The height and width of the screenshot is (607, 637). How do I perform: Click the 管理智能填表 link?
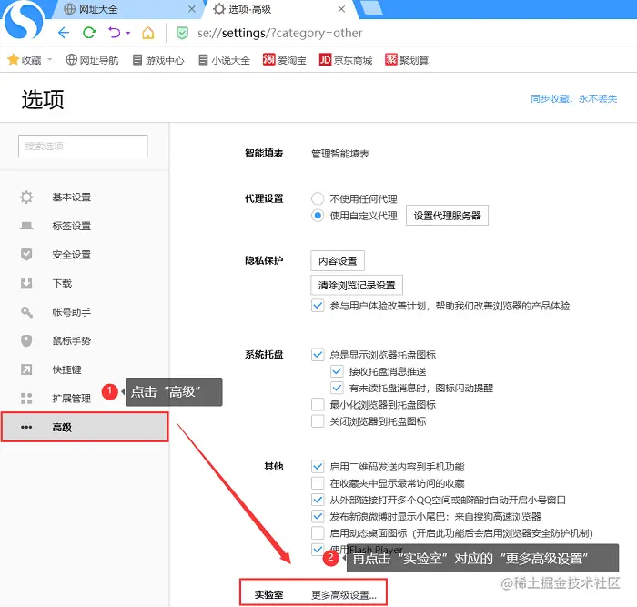pyautogui.click(x=340, y=154)
